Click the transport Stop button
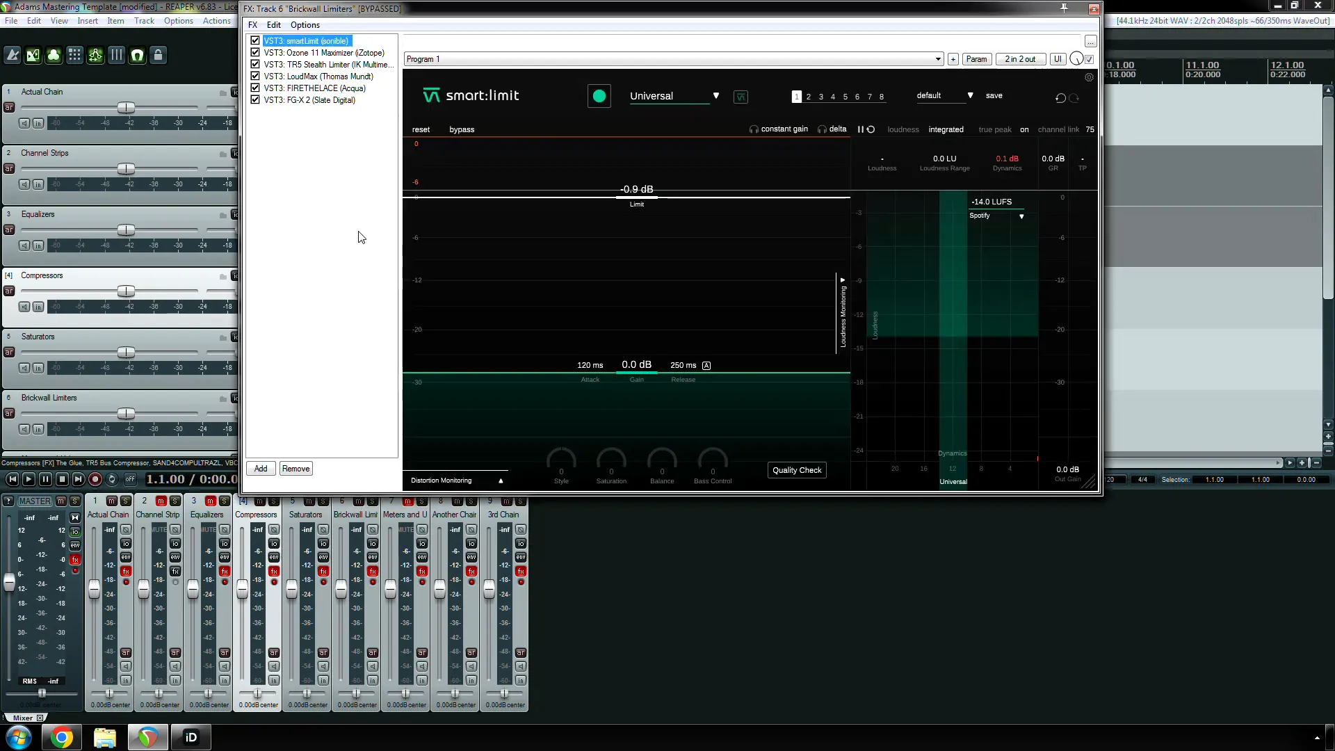 (x=62, y=479)
